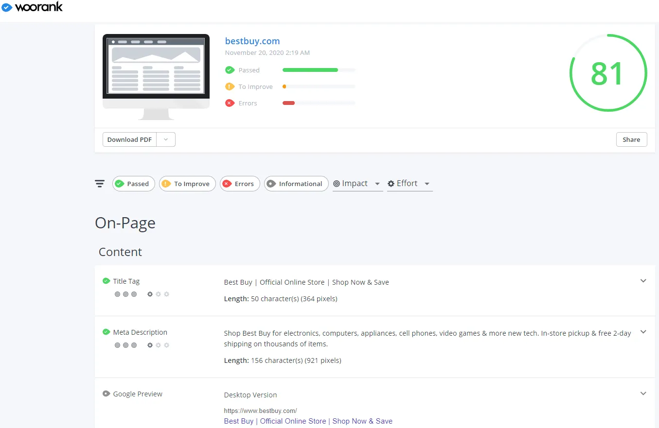
Task: Toggle the Informational filter chip
Action: click(296, 184)
